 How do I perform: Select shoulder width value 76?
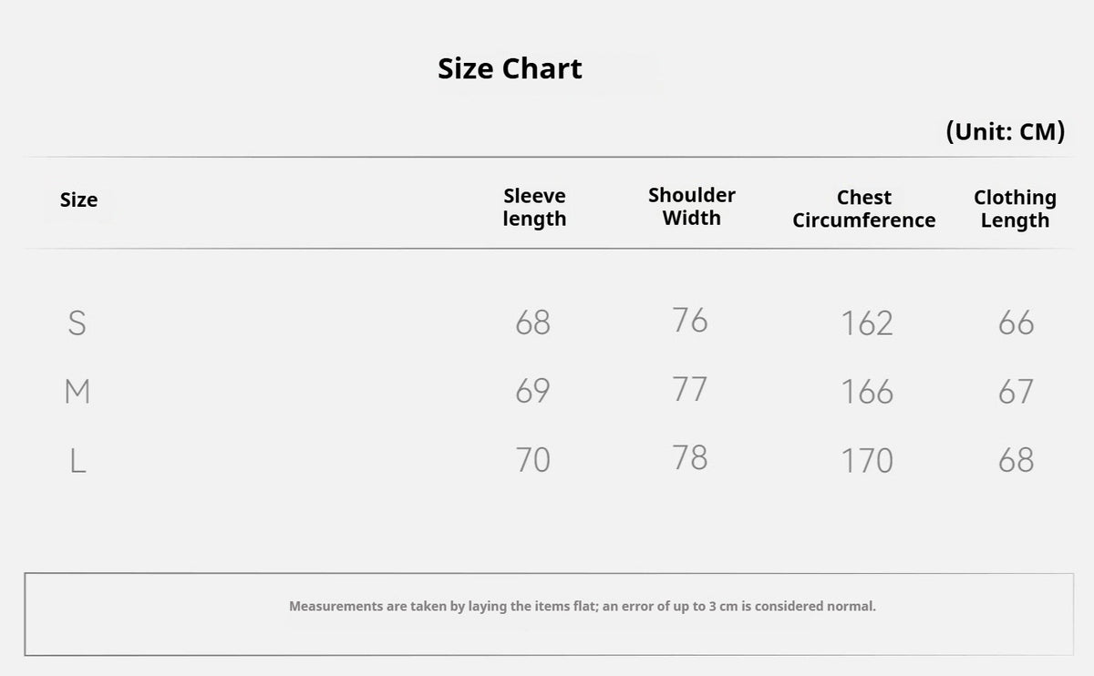coord(690,320)
